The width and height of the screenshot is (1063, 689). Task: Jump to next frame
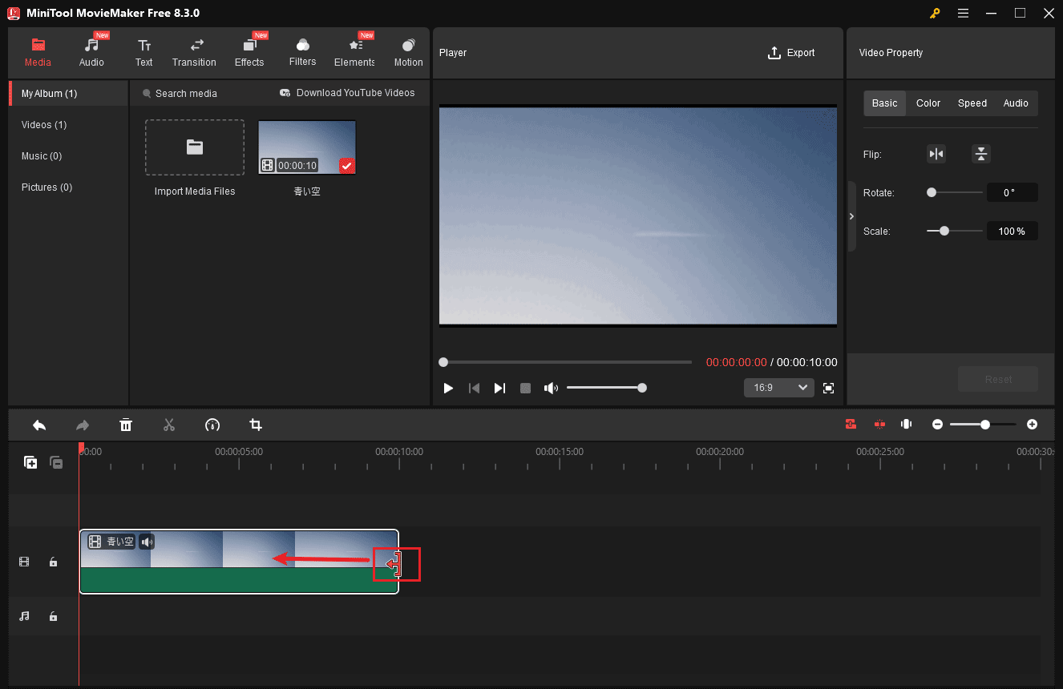point(499,388)
